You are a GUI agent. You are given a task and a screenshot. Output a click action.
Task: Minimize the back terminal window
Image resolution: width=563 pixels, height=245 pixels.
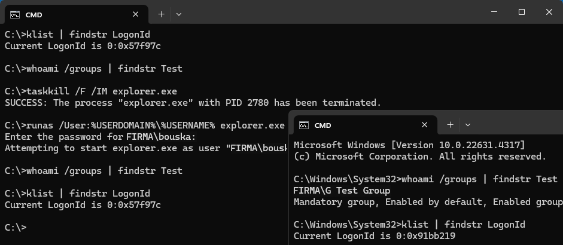pyautogui.click(x=494, y=12)
